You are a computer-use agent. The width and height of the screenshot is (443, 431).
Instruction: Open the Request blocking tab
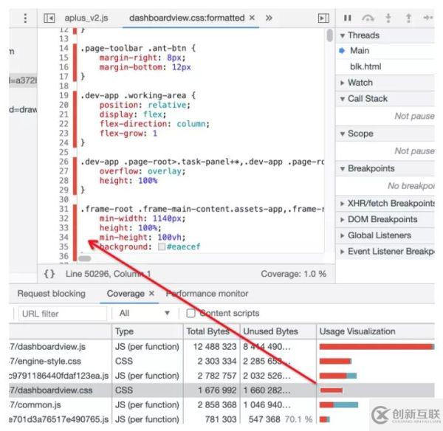click(52, 294)
